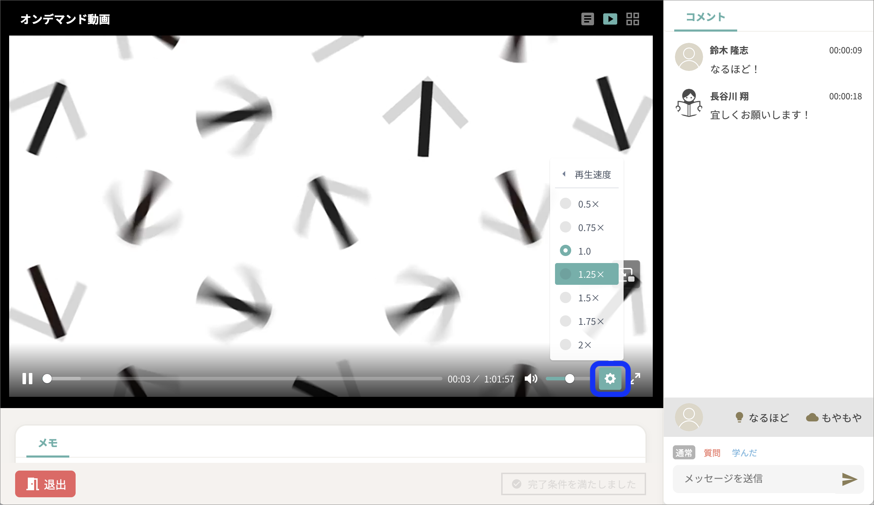
Task: Set playback speed to 2×
Action: 587,345
